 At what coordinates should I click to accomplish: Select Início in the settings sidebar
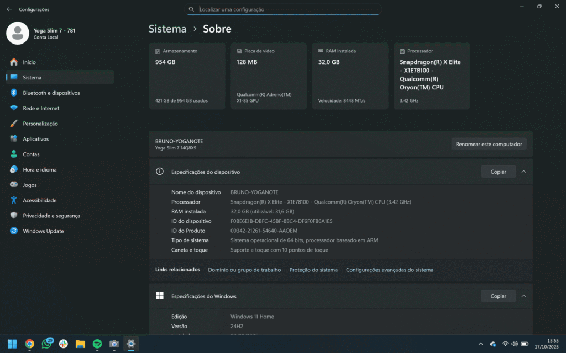[x=28, y=62]
